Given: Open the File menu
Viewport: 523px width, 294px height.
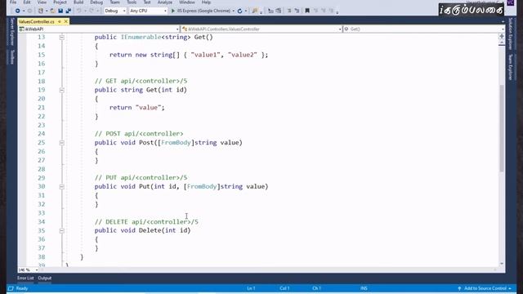Looking at the screenshot, I should (13, 2).
